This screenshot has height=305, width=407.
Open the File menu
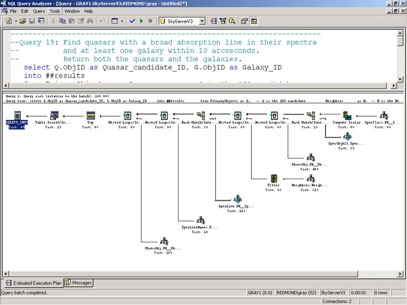[x=13, y=11]
